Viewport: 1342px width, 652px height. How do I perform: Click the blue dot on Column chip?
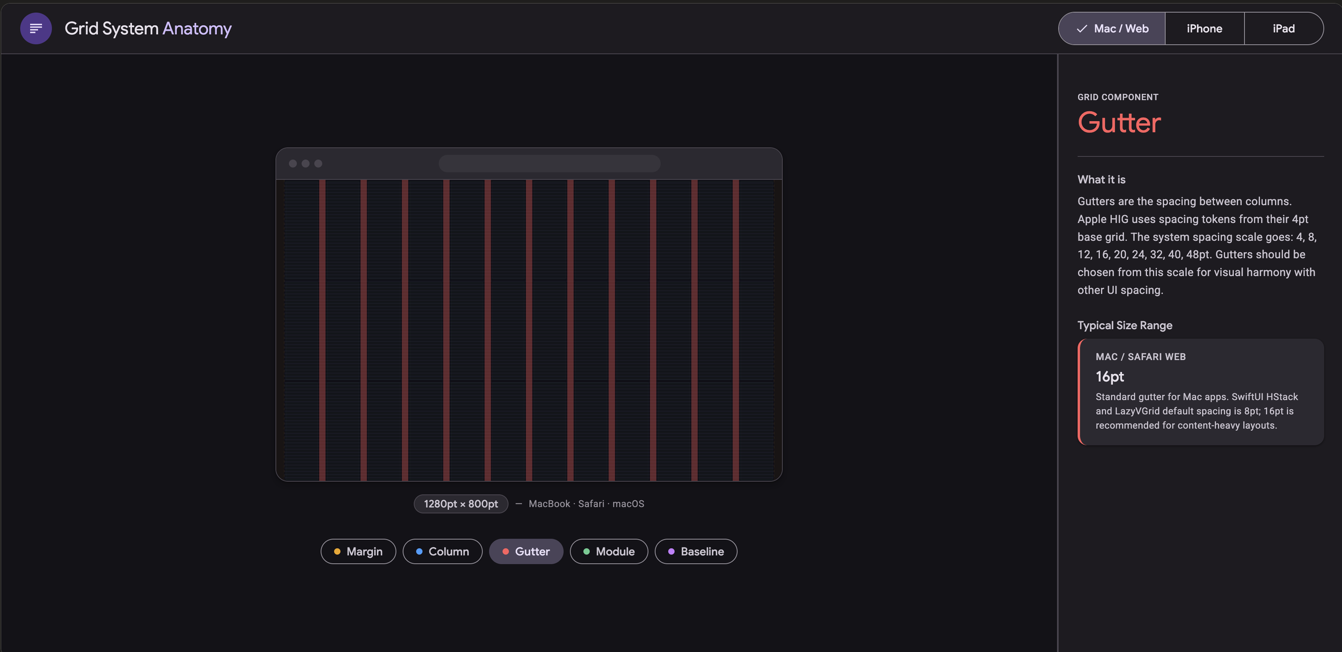tap(419, 551)
